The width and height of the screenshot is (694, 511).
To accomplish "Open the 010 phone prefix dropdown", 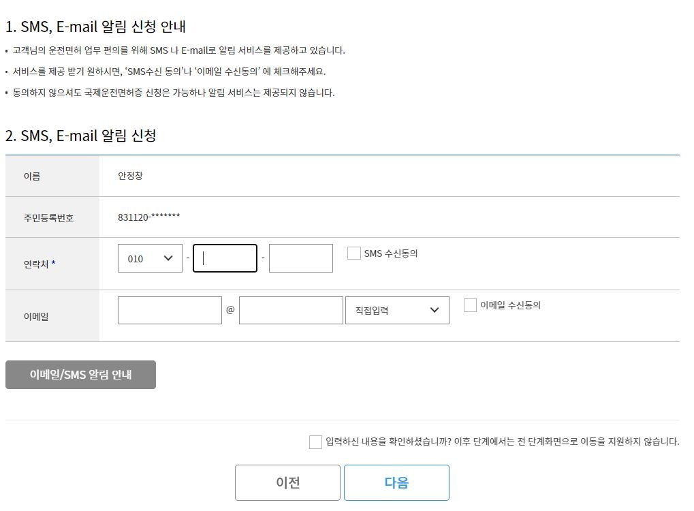I will pyautogui.click(x=150, y=258).
